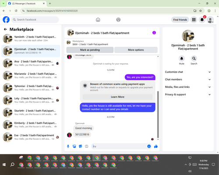Open Yphonise conversation

31,88
